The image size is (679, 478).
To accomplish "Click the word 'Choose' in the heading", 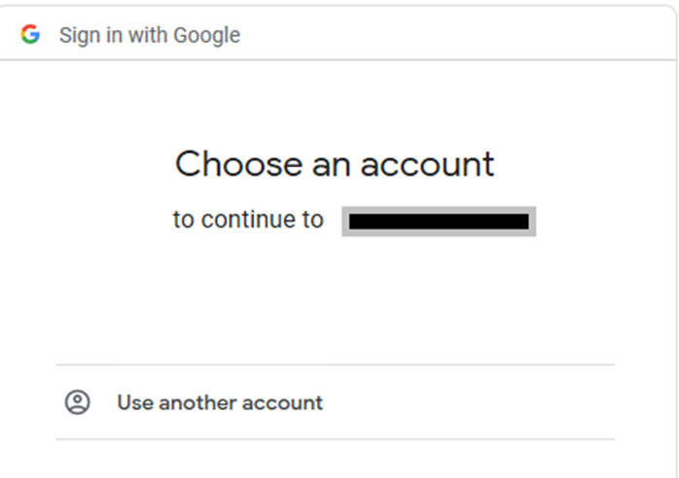I will pos(238,163).
